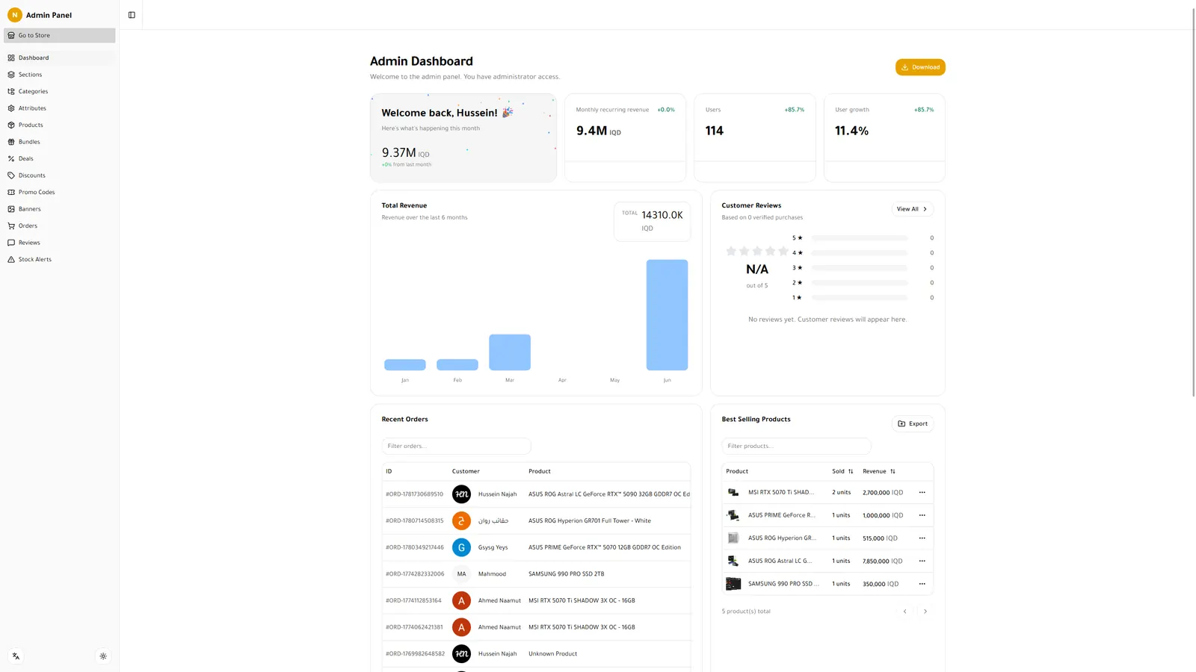Open Bundles in the sidebar
This screenshot has height=672, width=1196.
pos(60,142)
